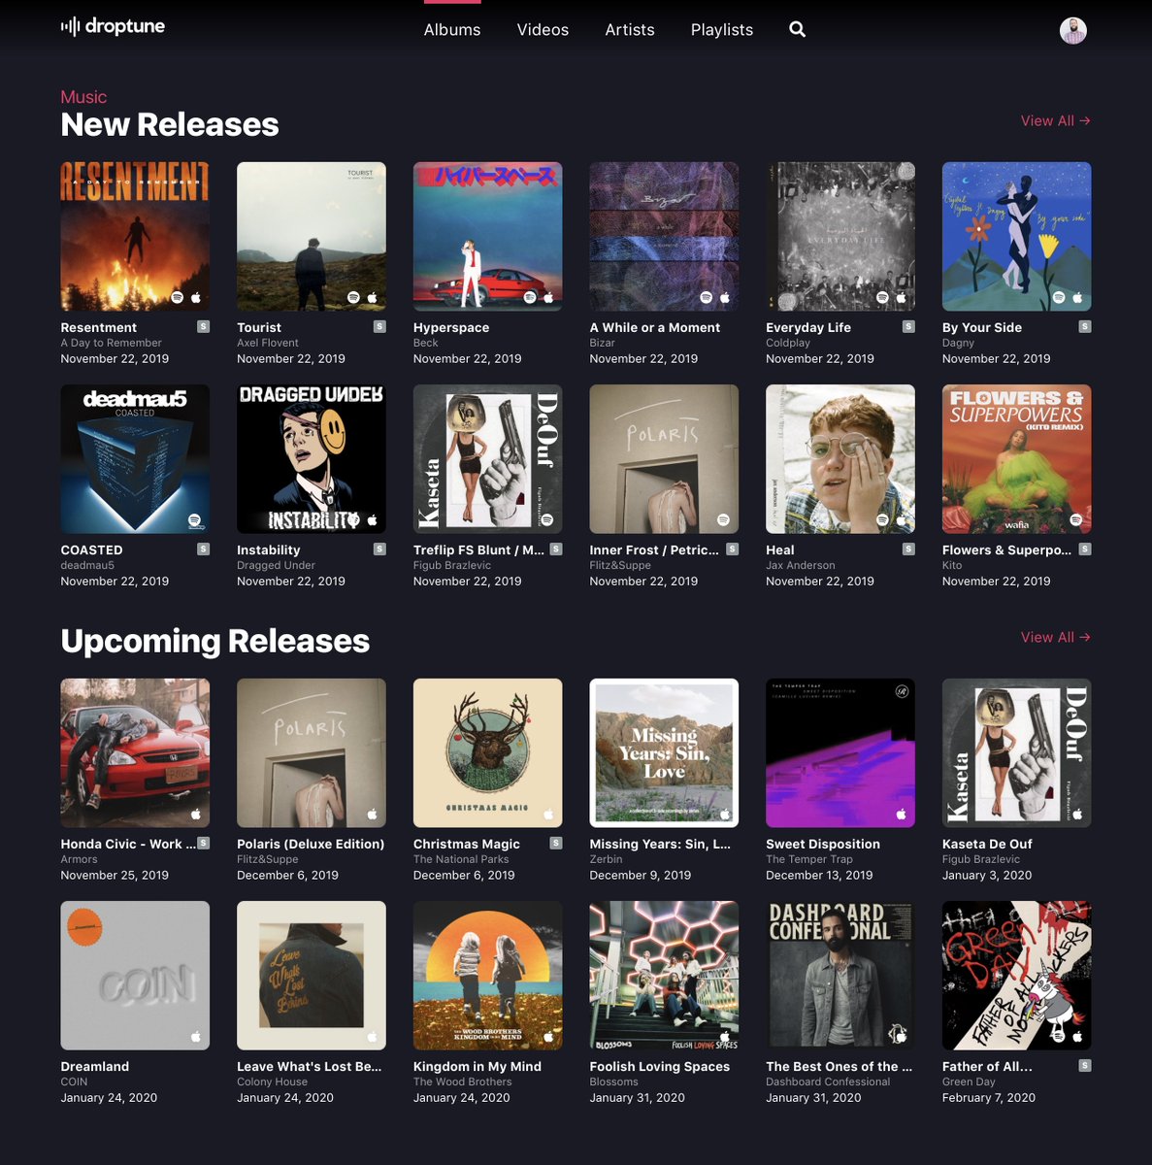
Task: Click the S badge beside Father of All
Action: 1085,1065
